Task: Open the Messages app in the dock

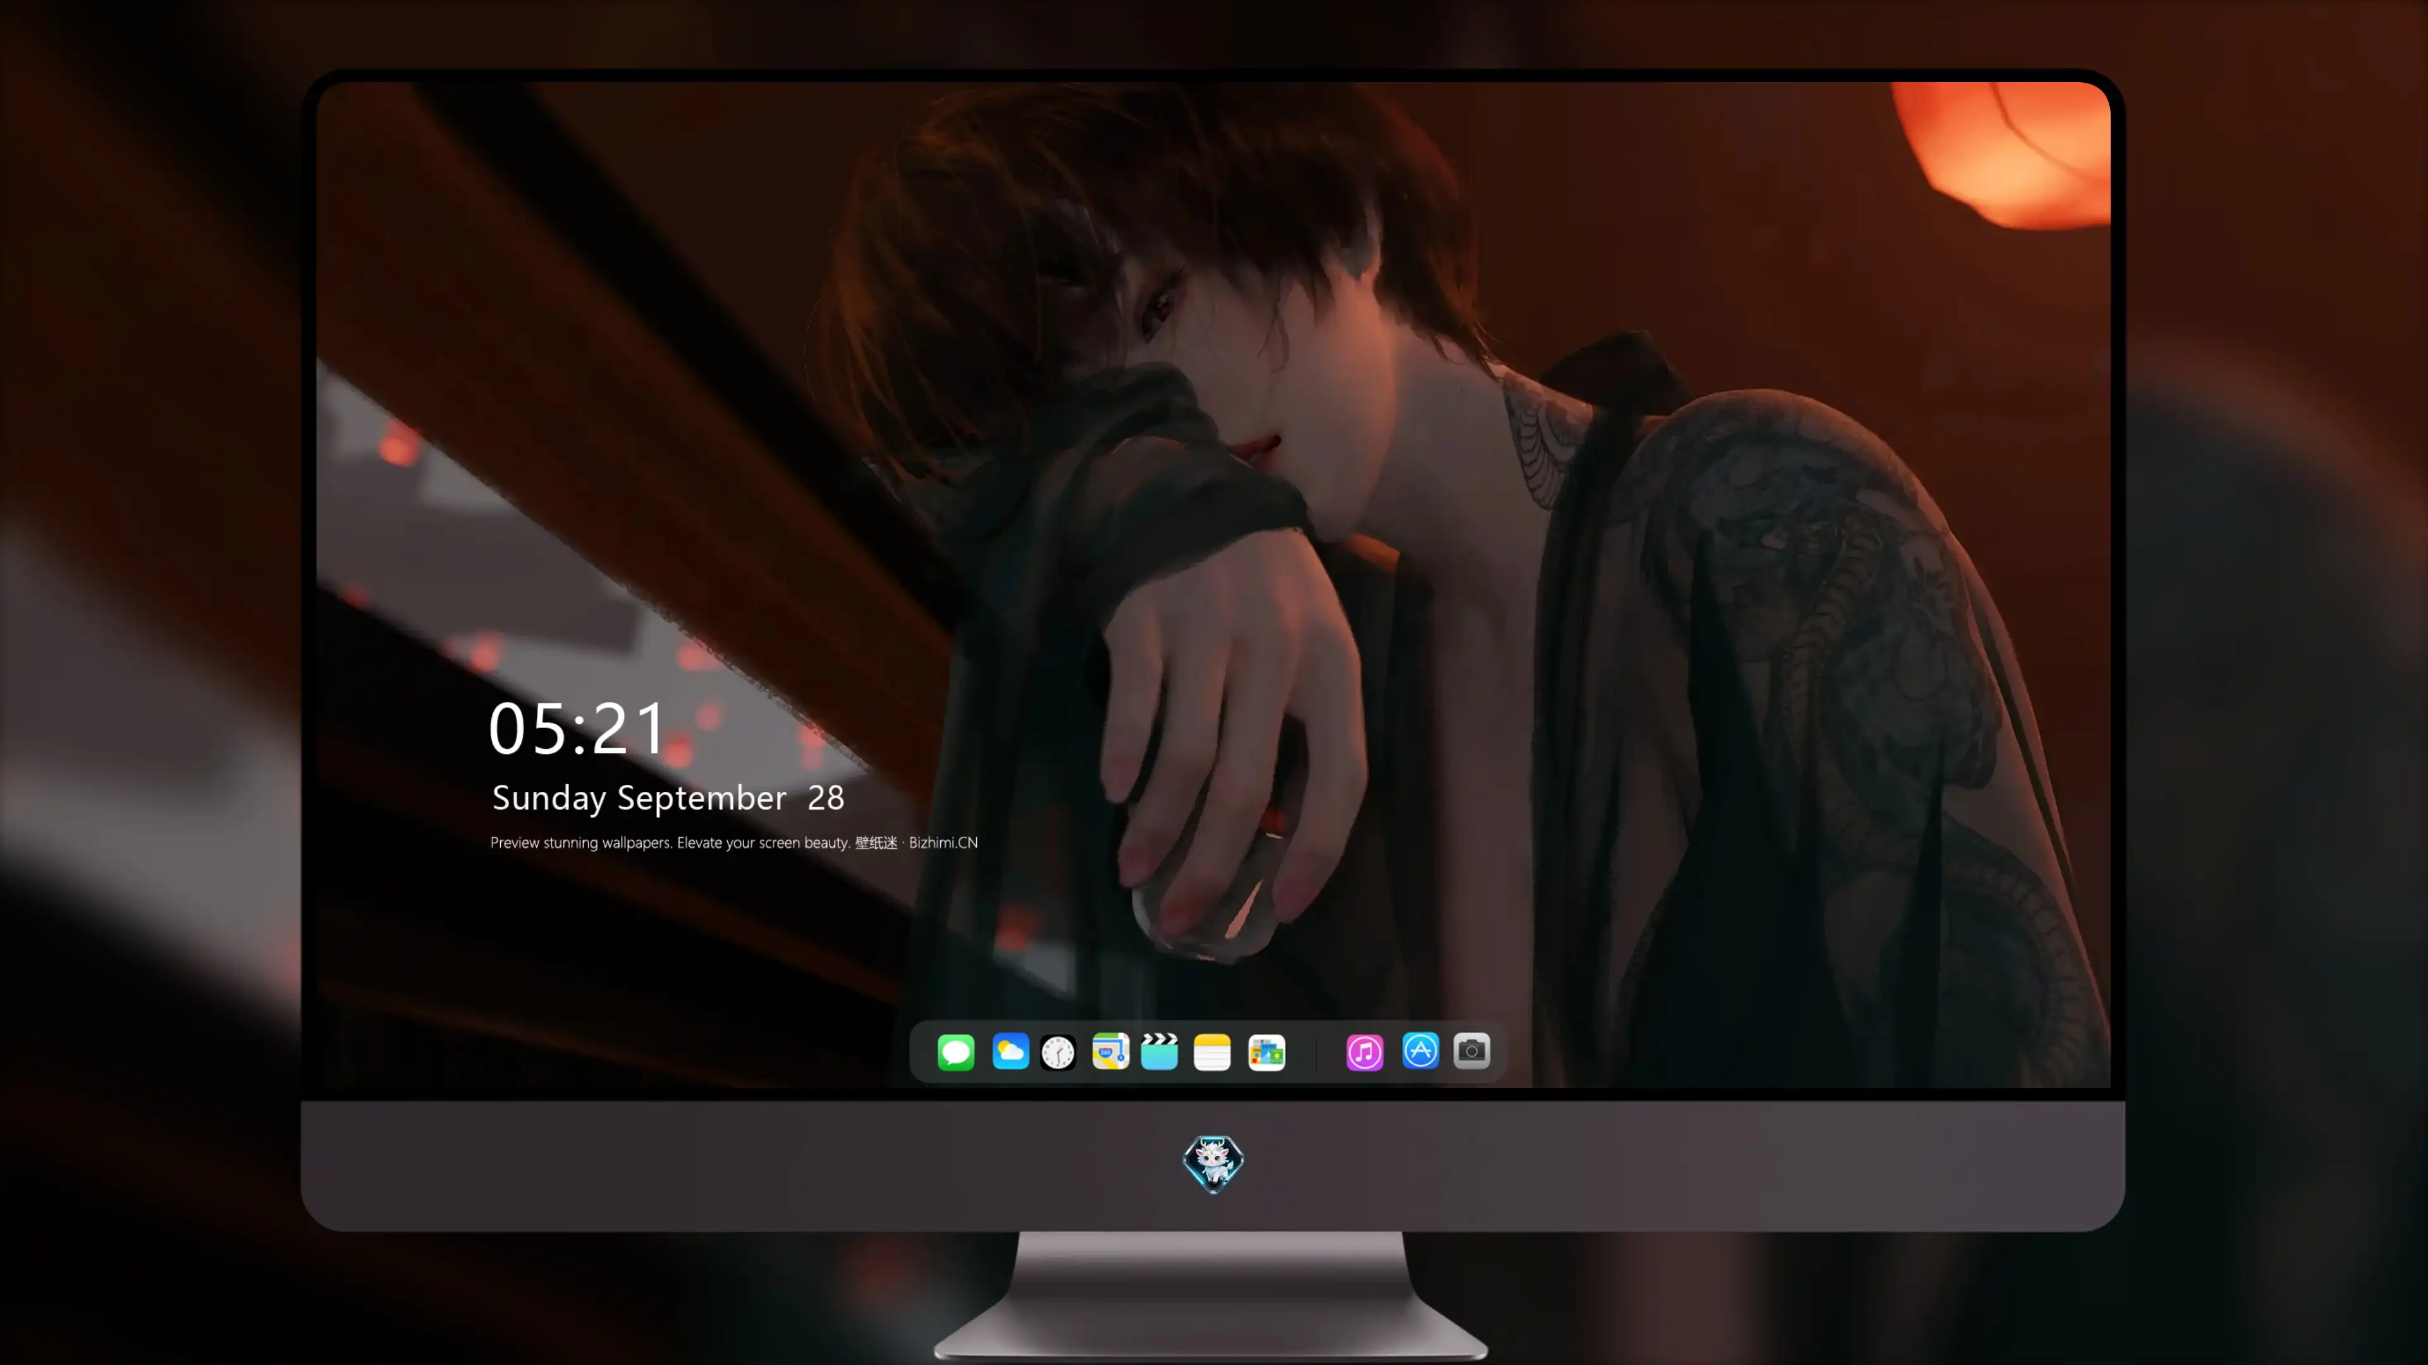Action: pyautogui.click(x=956, y=1052)
